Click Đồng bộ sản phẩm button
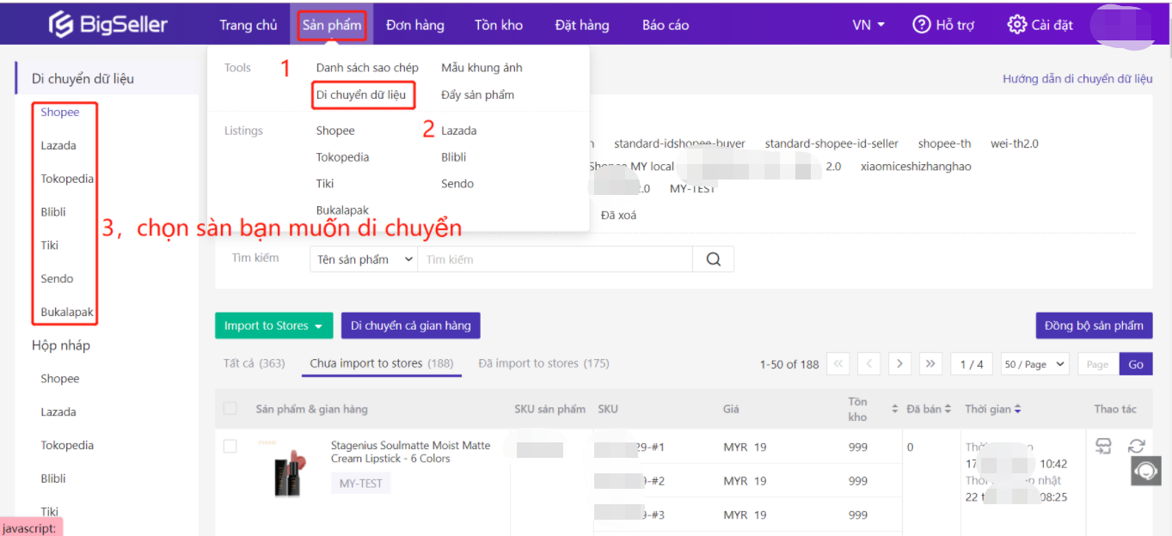Image resolution: width=1172 pixels, height=536 pixels. pyautogui.click(x=1094, y=326)
